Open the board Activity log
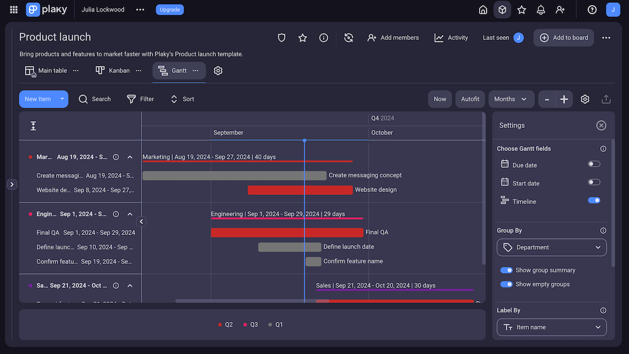The width and height of the screenshot is (629, 354). coord(451,37)
